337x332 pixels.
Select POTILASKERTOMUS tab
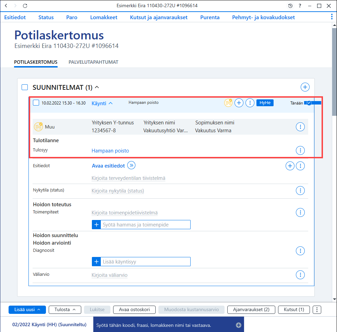click(x=36, y=62)
